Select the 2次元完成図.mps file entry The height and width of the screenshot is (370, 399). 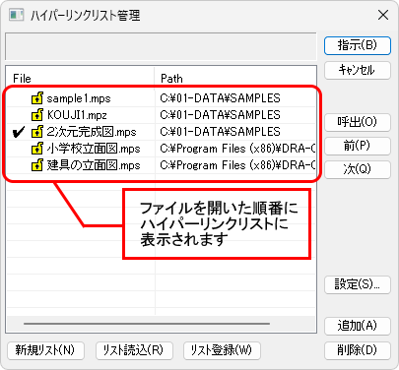(92, 132)
